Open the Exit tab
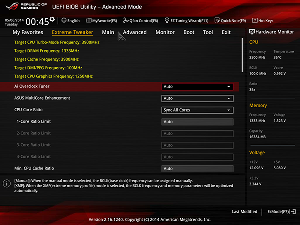The image size is (300, 225). click(226, 32)
